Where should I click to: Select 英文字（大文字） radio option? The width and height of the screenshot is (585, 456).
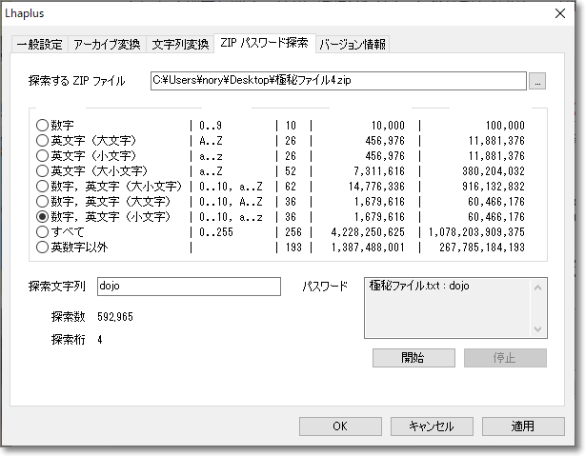click(42, 140)
